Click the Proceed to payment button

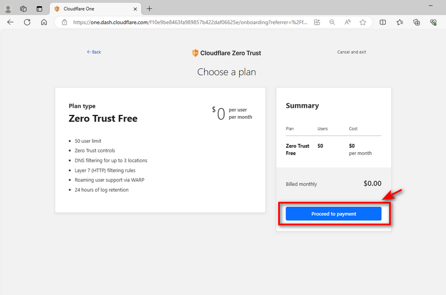click(333, 214)
